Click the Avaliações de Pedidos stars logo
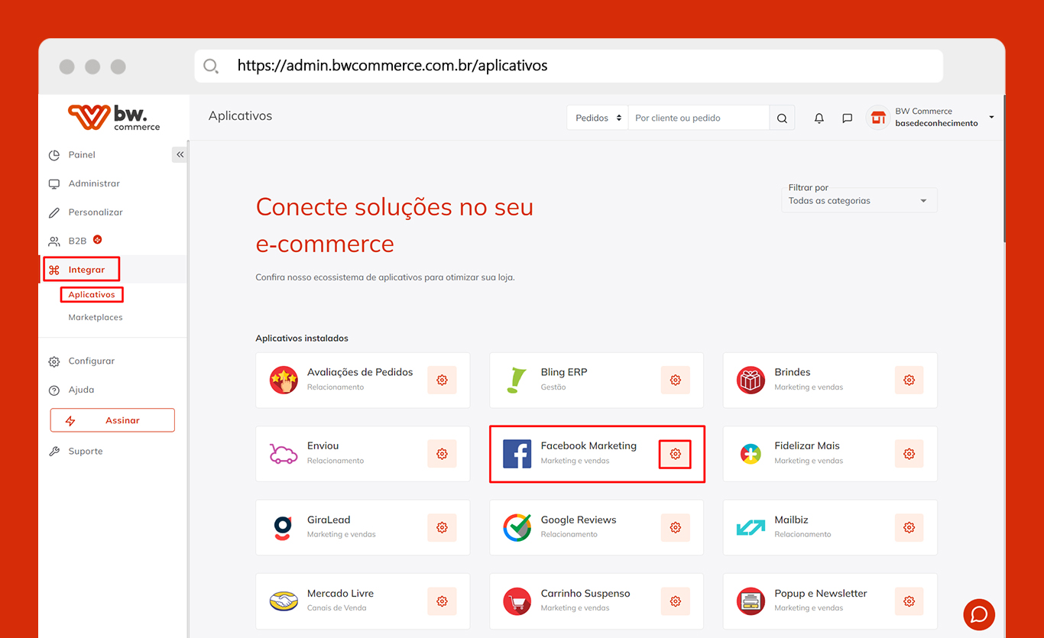This screenshot has width=1044, height=638. tap(284, 380)
